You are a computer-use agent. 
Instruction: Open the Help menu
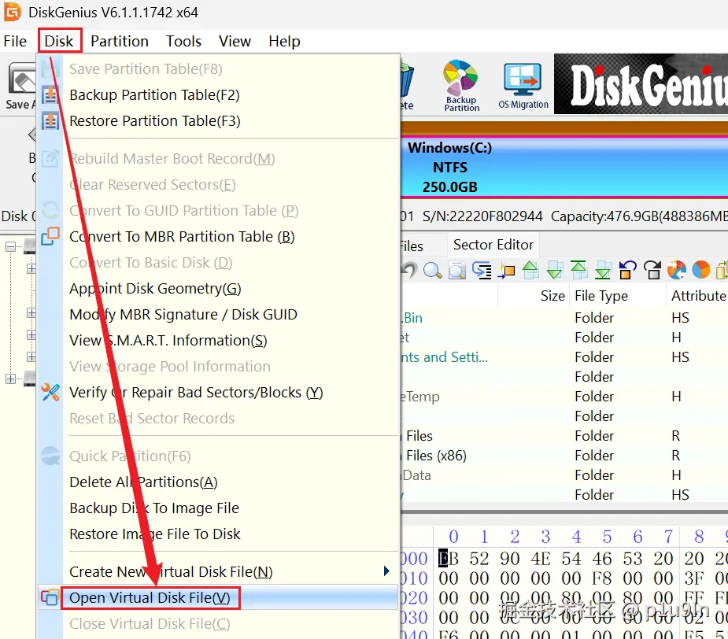pyautogui.click(x=284, y=42)
